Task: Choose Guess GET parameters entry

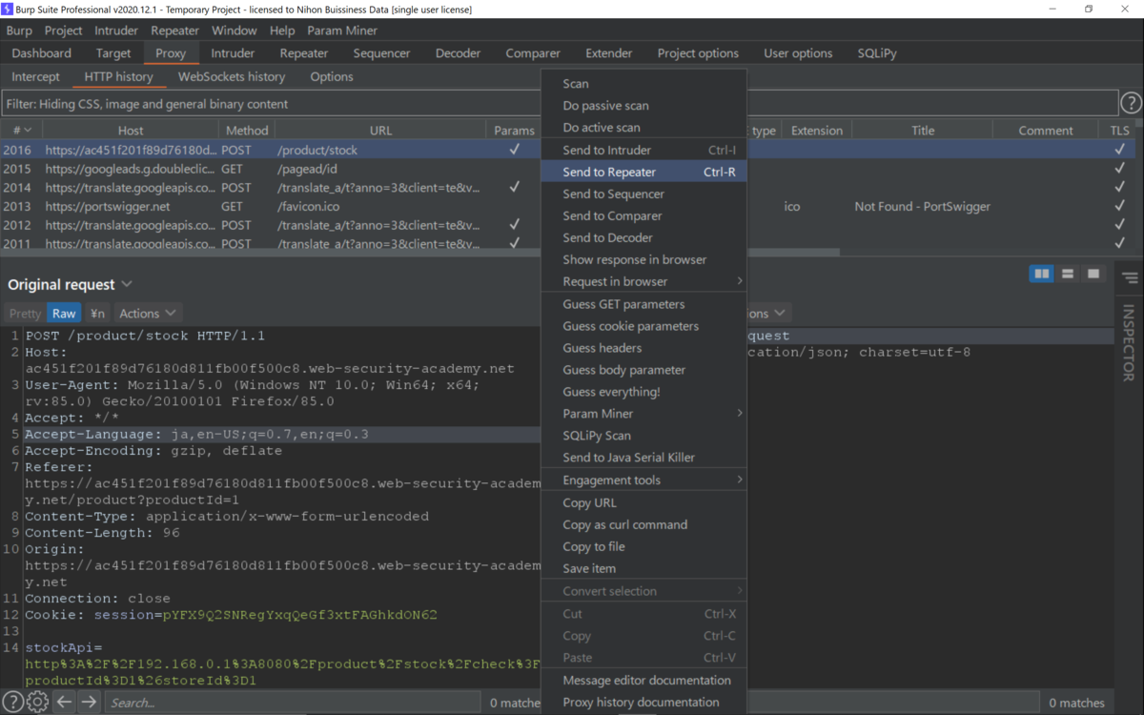Action: [643, 304]
